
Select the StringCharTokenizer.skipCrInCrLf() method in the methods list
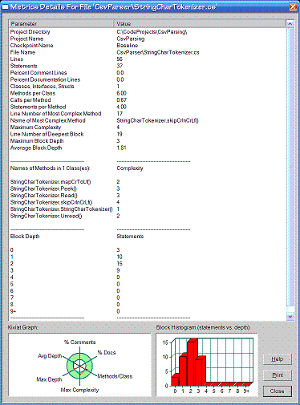tap(148, 202)
